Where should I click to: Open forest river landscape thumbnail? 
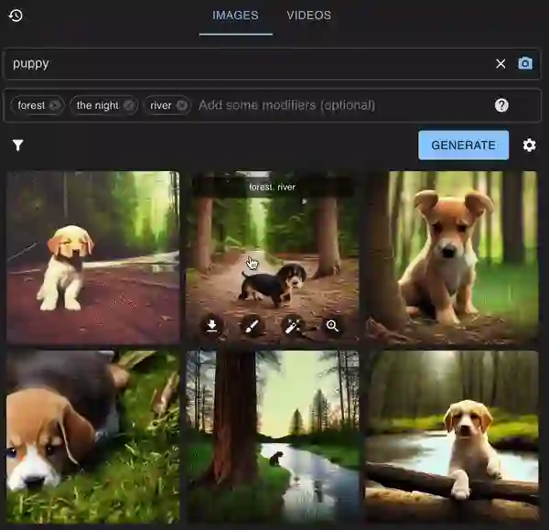(273, 437)
